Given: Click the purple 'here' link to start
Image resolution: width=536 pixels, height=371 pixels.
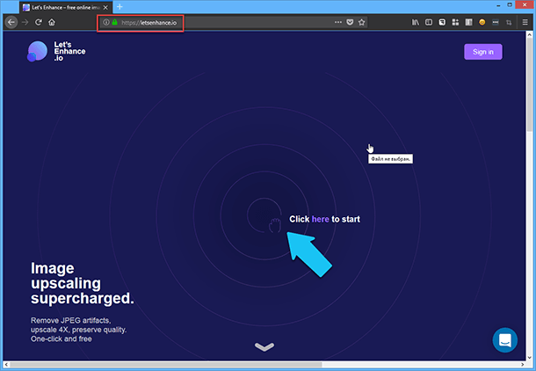Looking at the screenshot, I should pyautogui.click(x=321, y=219).
